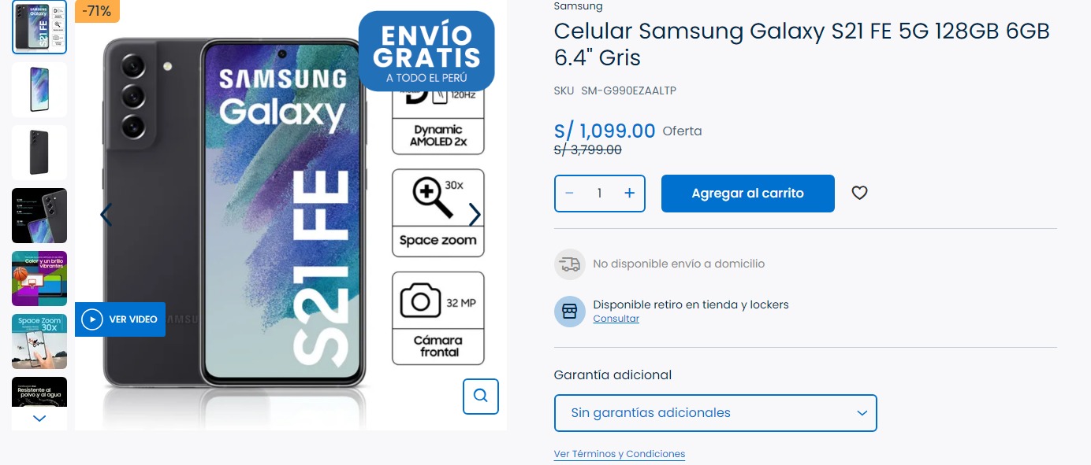Open Consultar store availability link
The height and width of the screenshot is (465, 1091).
pos(616,319)
